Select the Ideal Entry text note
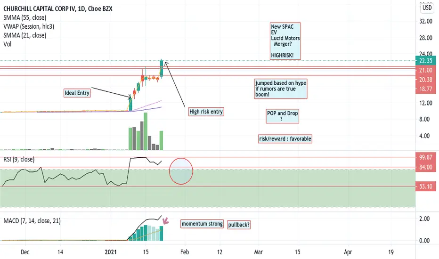 (x=77, y=93)
